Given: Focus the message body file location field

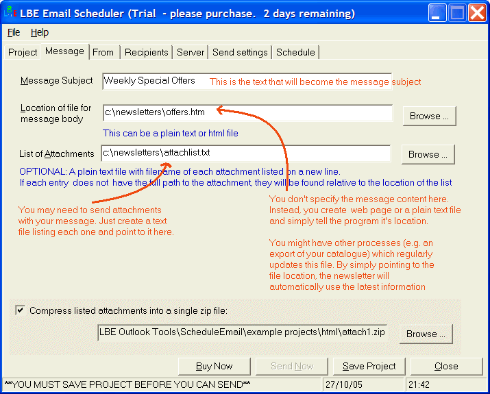Looking at the screenshot, I should point(247,113).
